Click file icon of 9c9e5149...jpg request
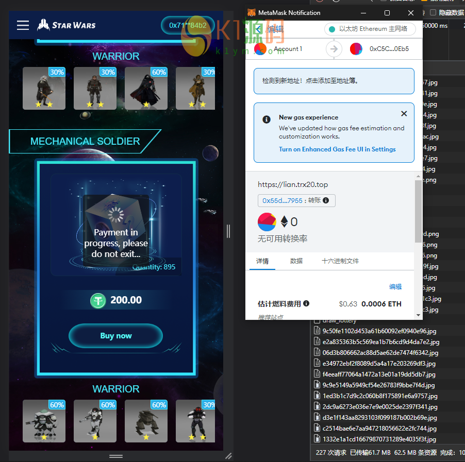This screenshot has height=462, width=465. click(x=317, y=385)
